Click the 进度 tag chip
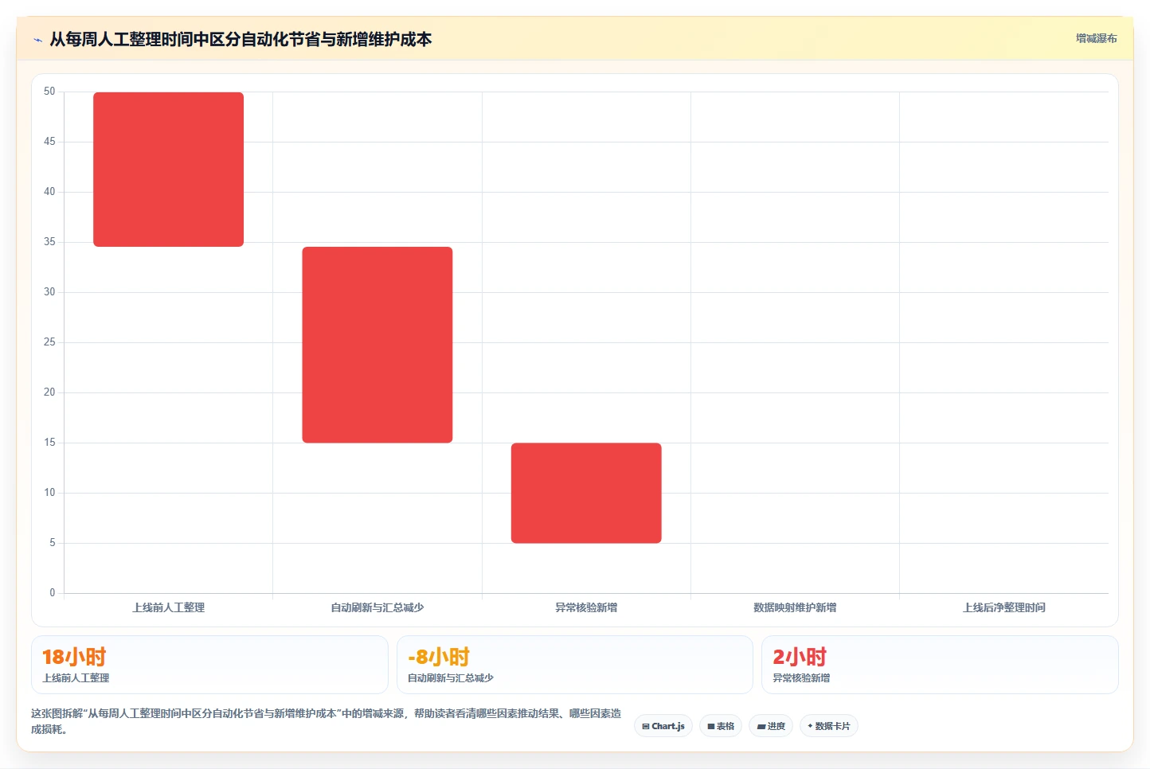The height and width of the screenshot is (769, 1150). (x=771, y=726)
